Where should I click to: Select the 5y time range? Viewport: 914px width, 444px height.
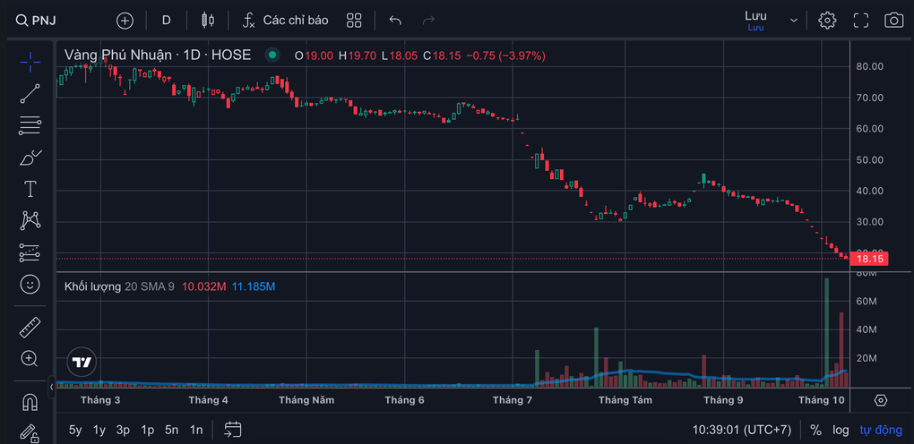tap(75, 430)
